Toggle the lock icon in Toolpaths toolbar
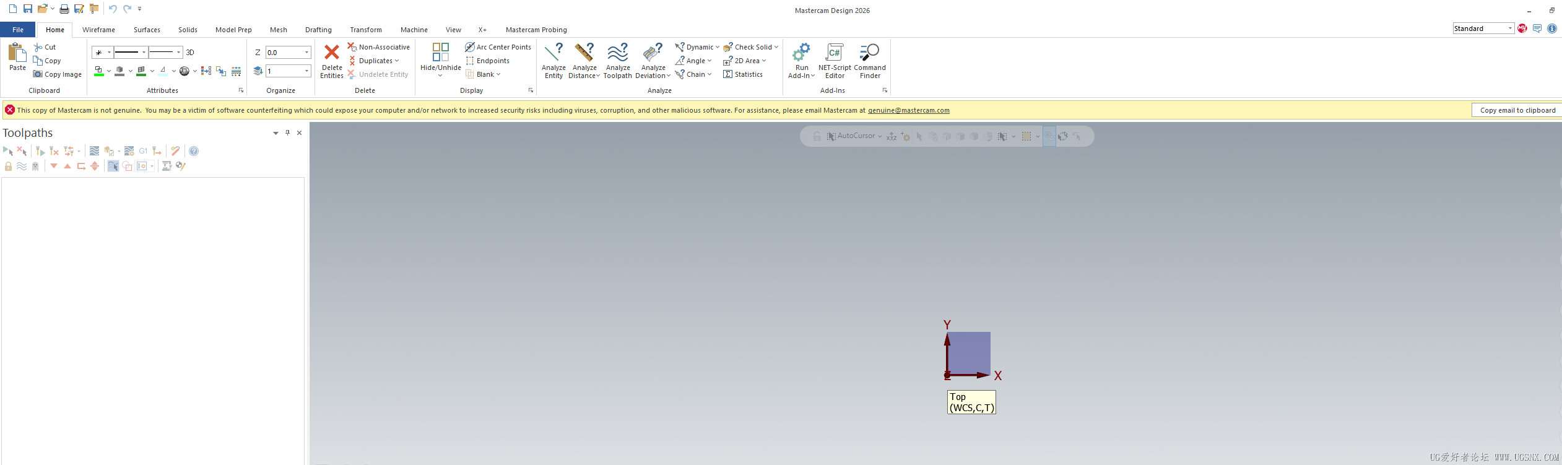 click(8, 166)
